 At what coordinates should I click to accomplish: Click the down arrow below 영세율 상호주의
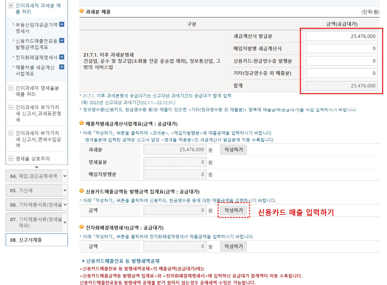[36, 167]
